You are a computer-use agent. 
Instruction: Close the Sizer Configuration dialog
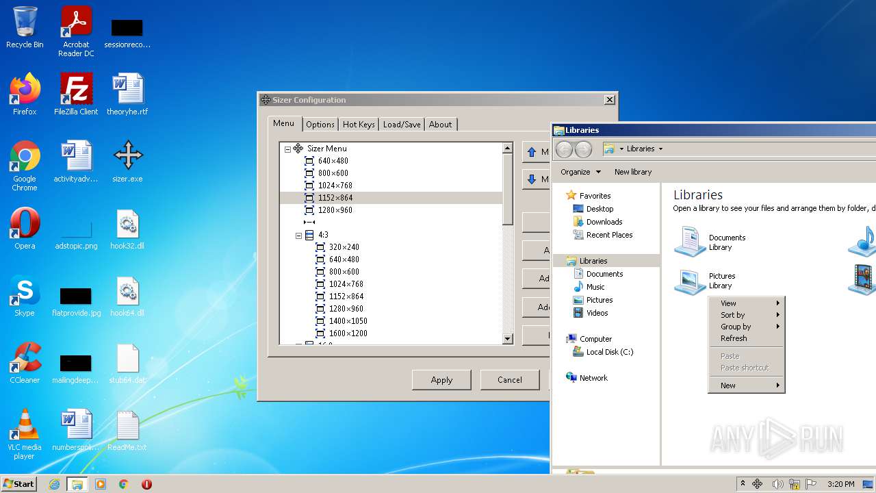(x=609, y=100)
